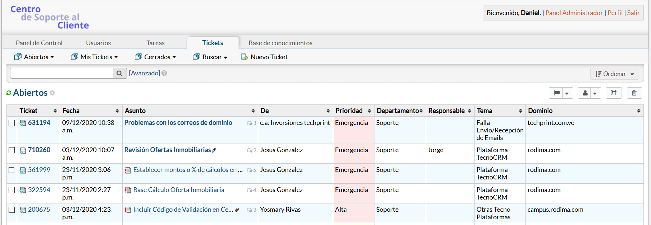Check the box for ticket 631194
The image size is (651, 225).
12,123
